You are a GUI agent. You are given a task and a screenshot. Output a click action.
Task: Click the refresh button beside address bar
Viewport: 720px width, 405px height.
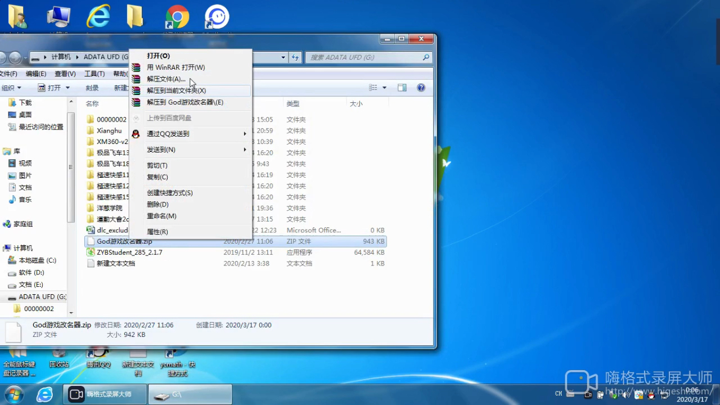[x=295, y=57]
